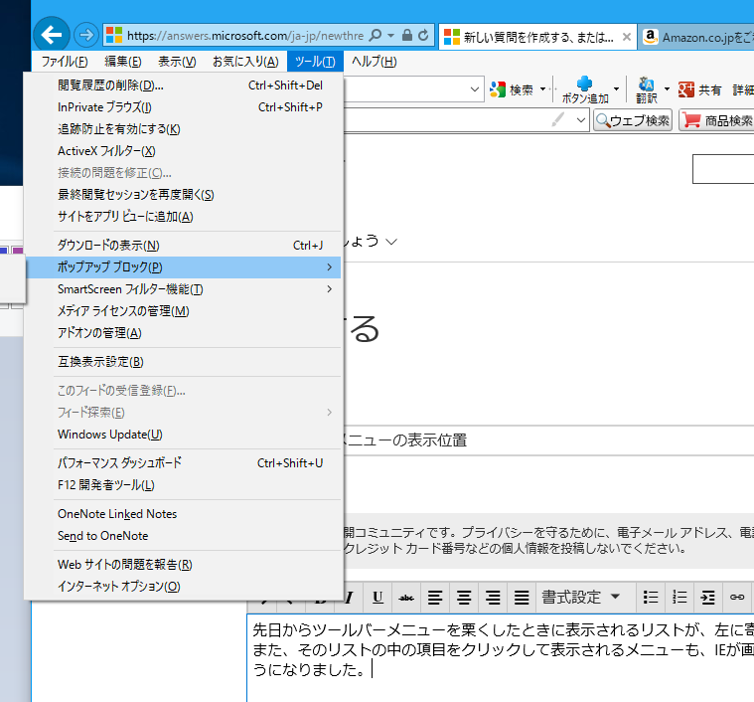Open the 翻訳 dropdown arrow
The height and width of the screenshot is (702, 754).
667,89
